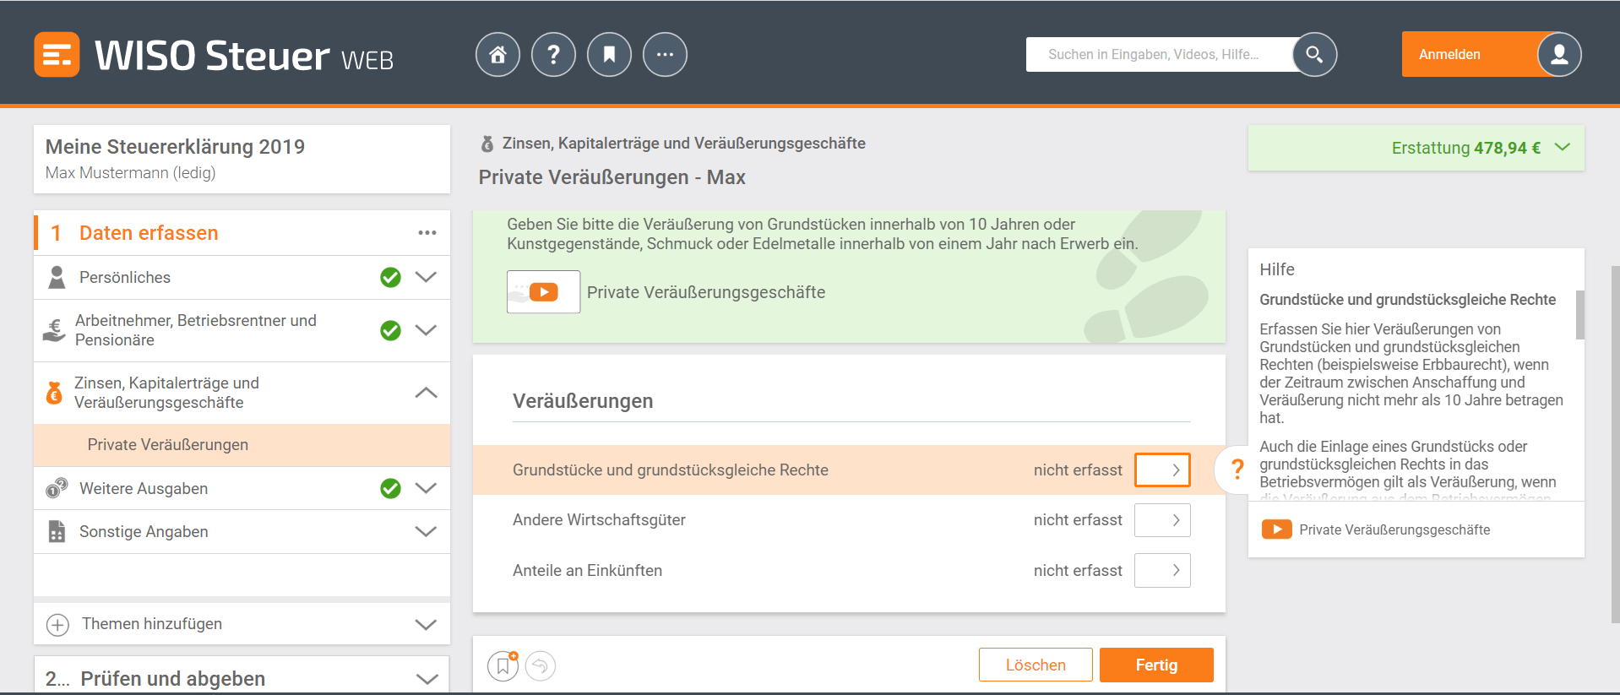
Task: Expand the Weitere Ausgaben chevron
Action: [x=427, y=489]
